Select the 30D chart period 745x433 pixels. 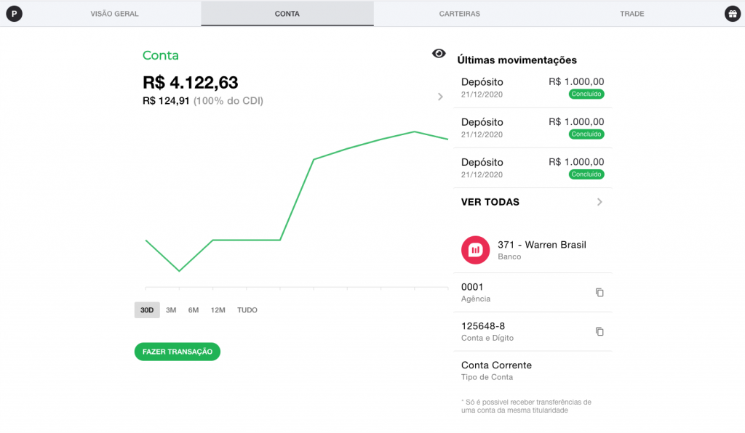pos(147,310)
